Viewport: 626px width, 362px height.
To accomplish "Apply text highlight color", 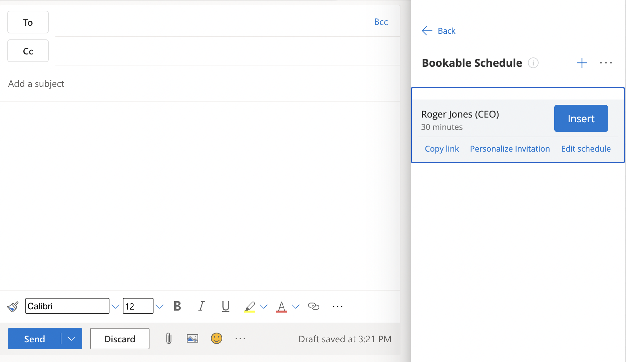I will [x=250, y=307].
